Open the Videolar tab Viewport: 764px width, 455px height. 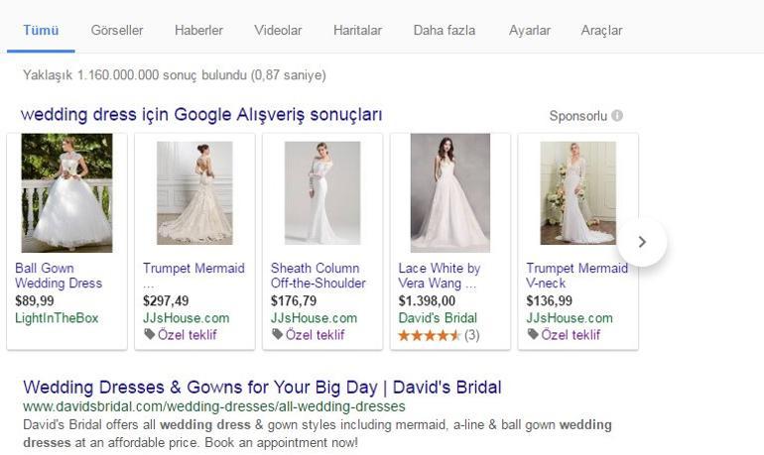[x=278, y=31]
